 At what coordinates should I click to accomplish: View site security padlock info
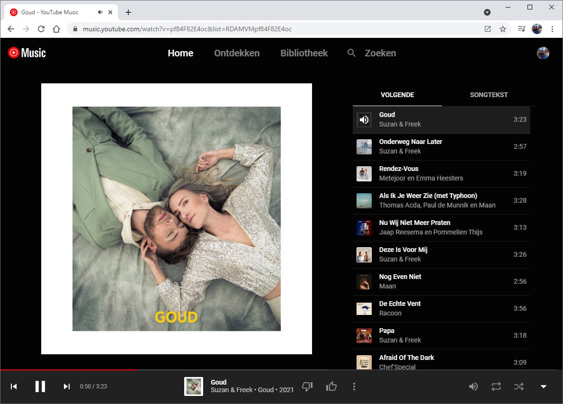click(75, 29)
